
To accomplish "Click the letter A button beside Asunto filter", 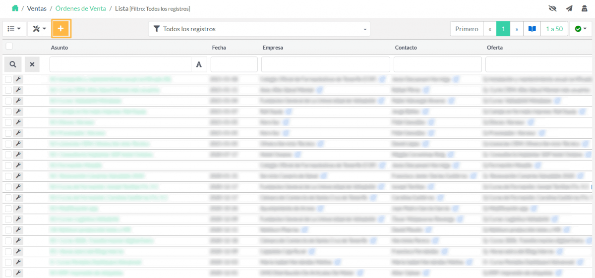I will (199, 64).
